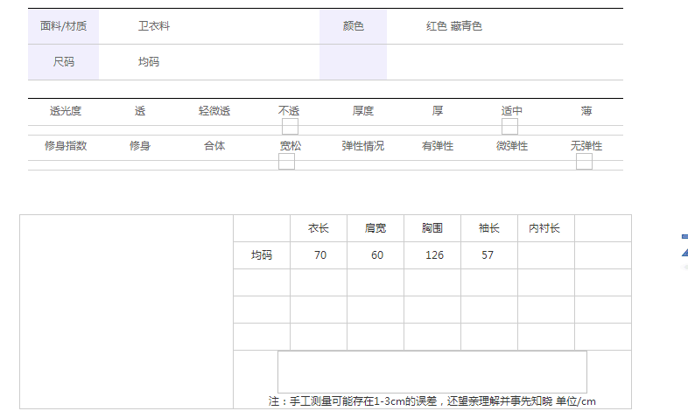Screen dimensions: 688x418
Task: Click the 卫衣料 value
Action: click(x=154, y=26)
